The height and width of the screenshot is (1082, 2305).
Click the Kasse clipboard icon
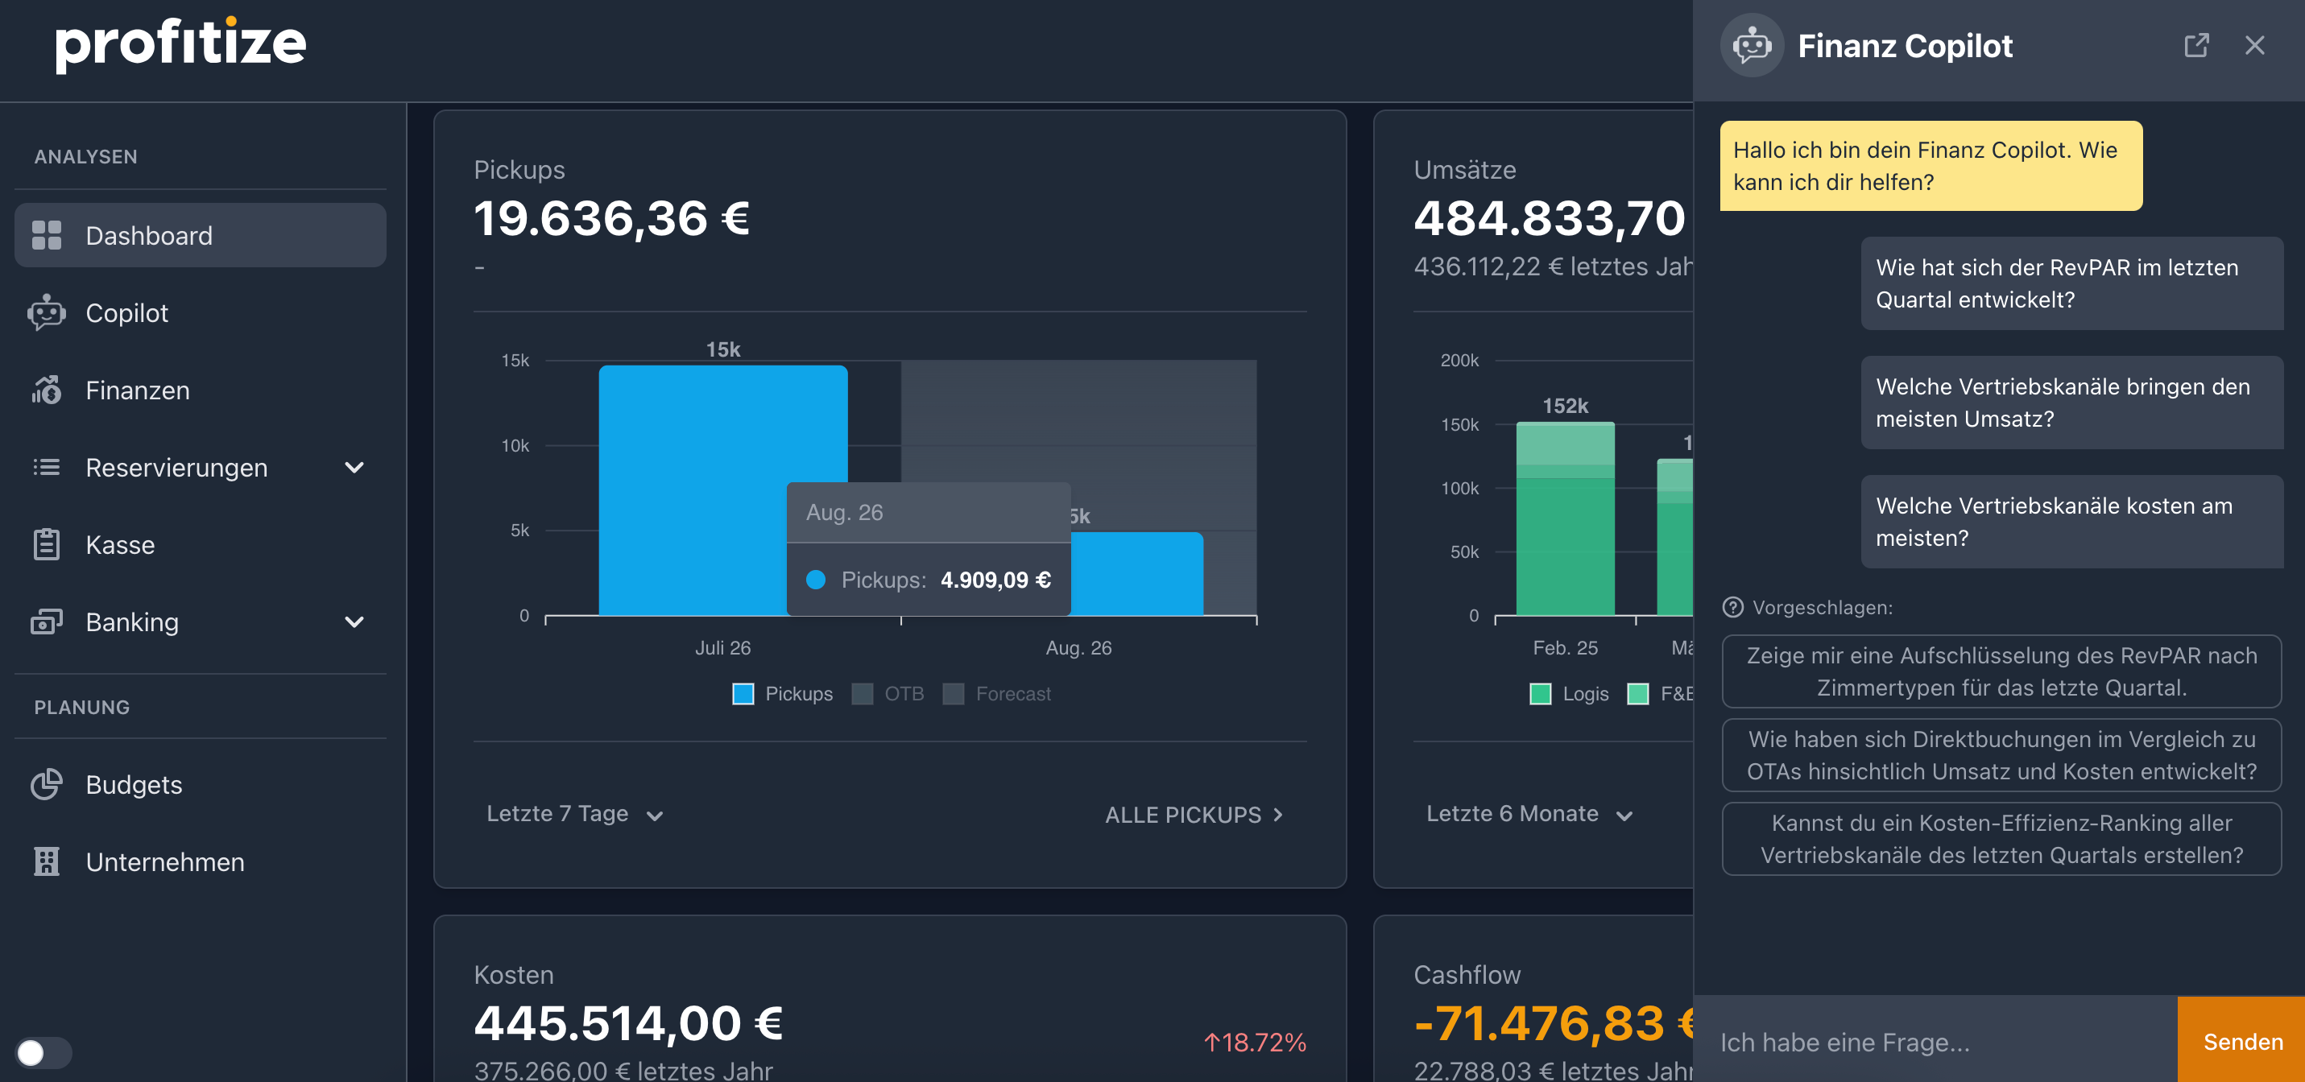click(x=47, y=544)
